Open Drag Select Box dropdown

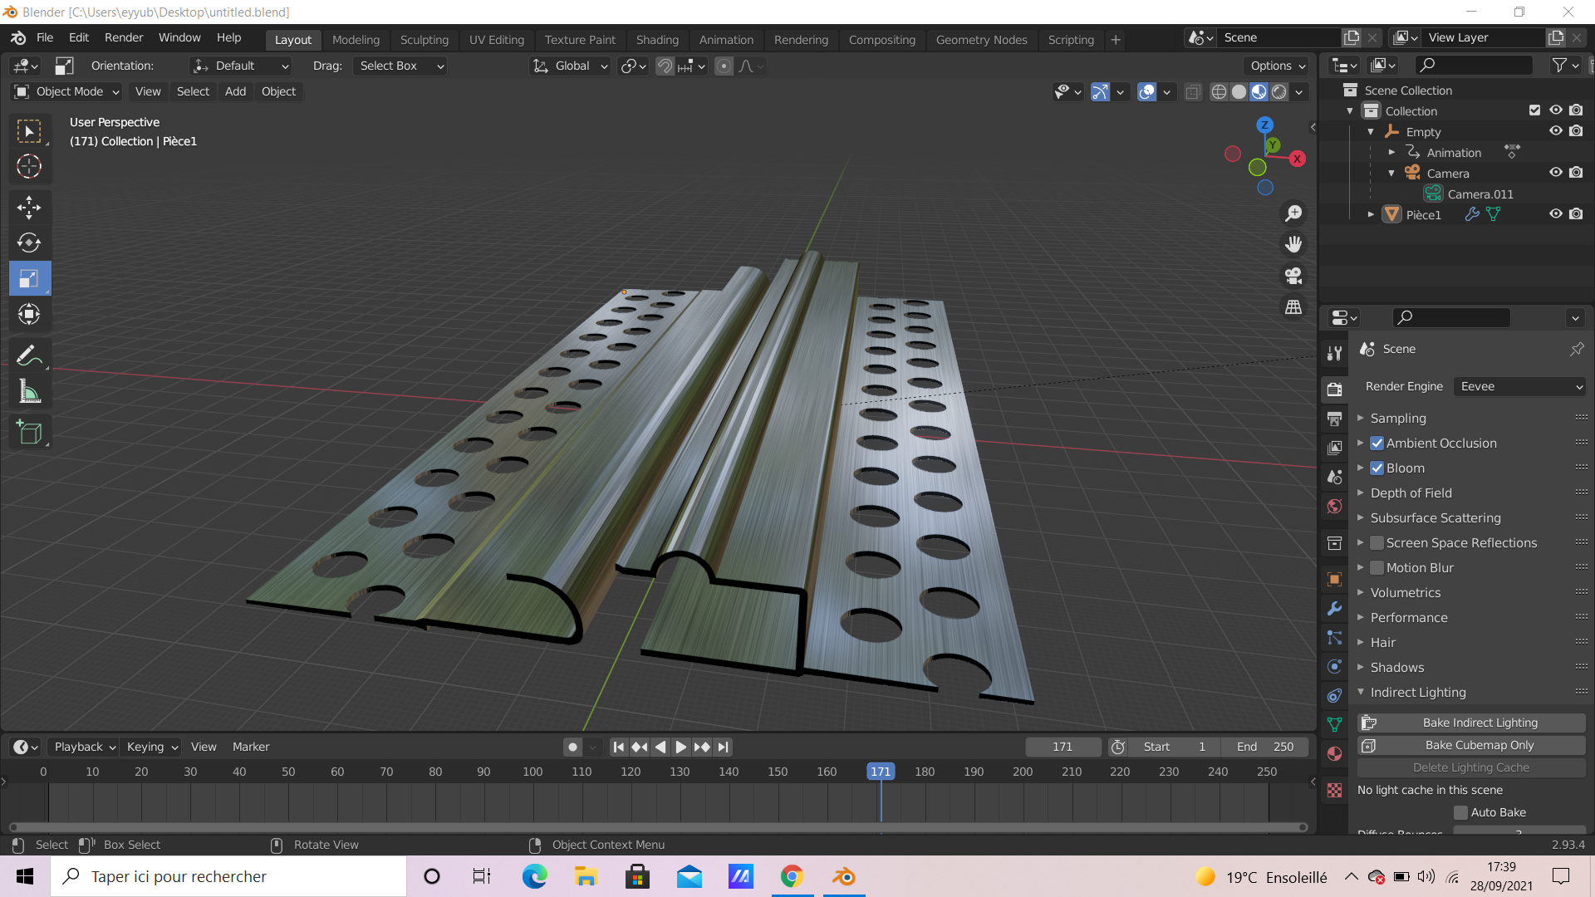coord(400,66)
